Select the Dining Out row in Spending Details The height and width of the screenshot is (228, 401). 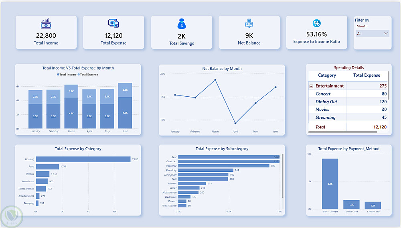348,102
